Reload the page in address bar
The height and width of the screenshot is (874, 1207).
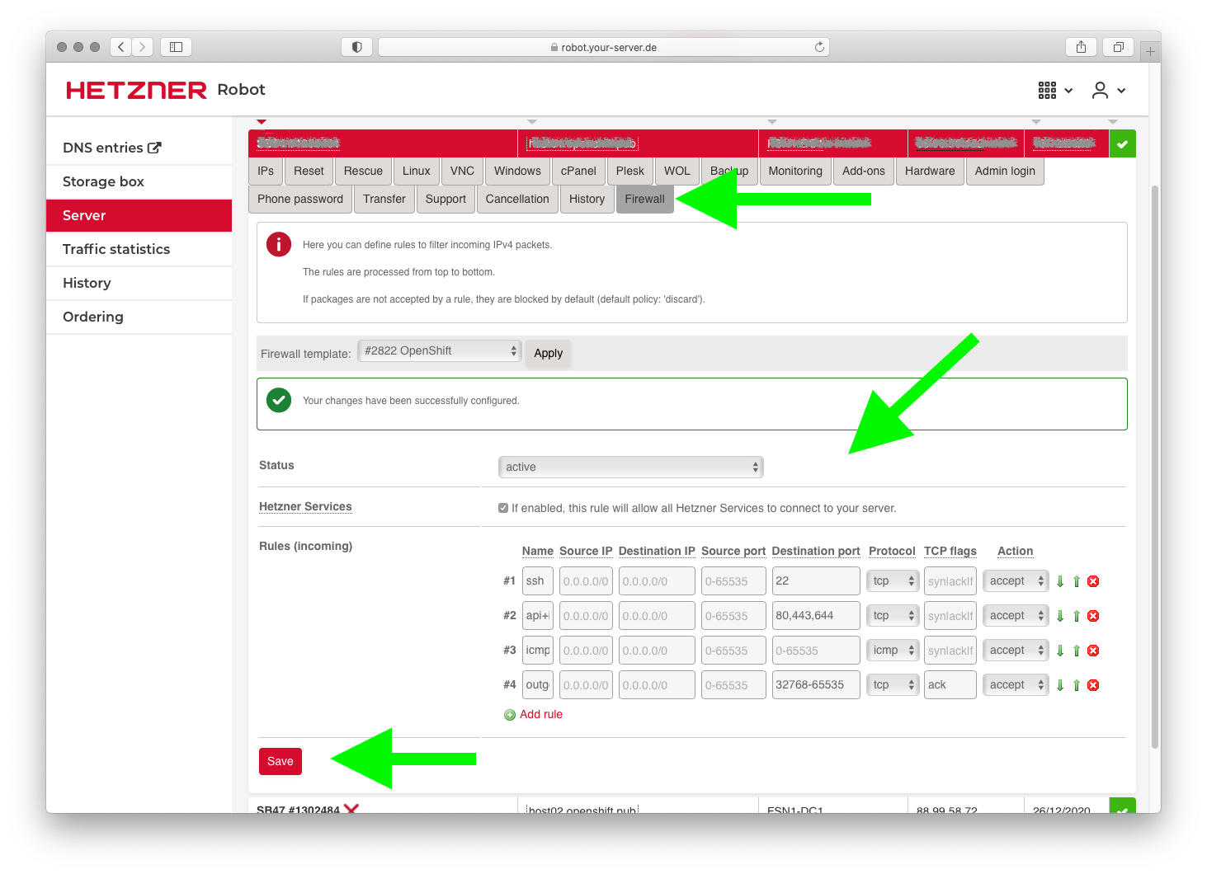819,47
